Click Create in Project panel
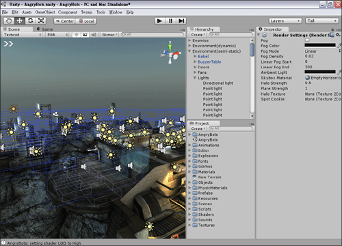Viewport: 342px width, 246px height. pos(198,128)
